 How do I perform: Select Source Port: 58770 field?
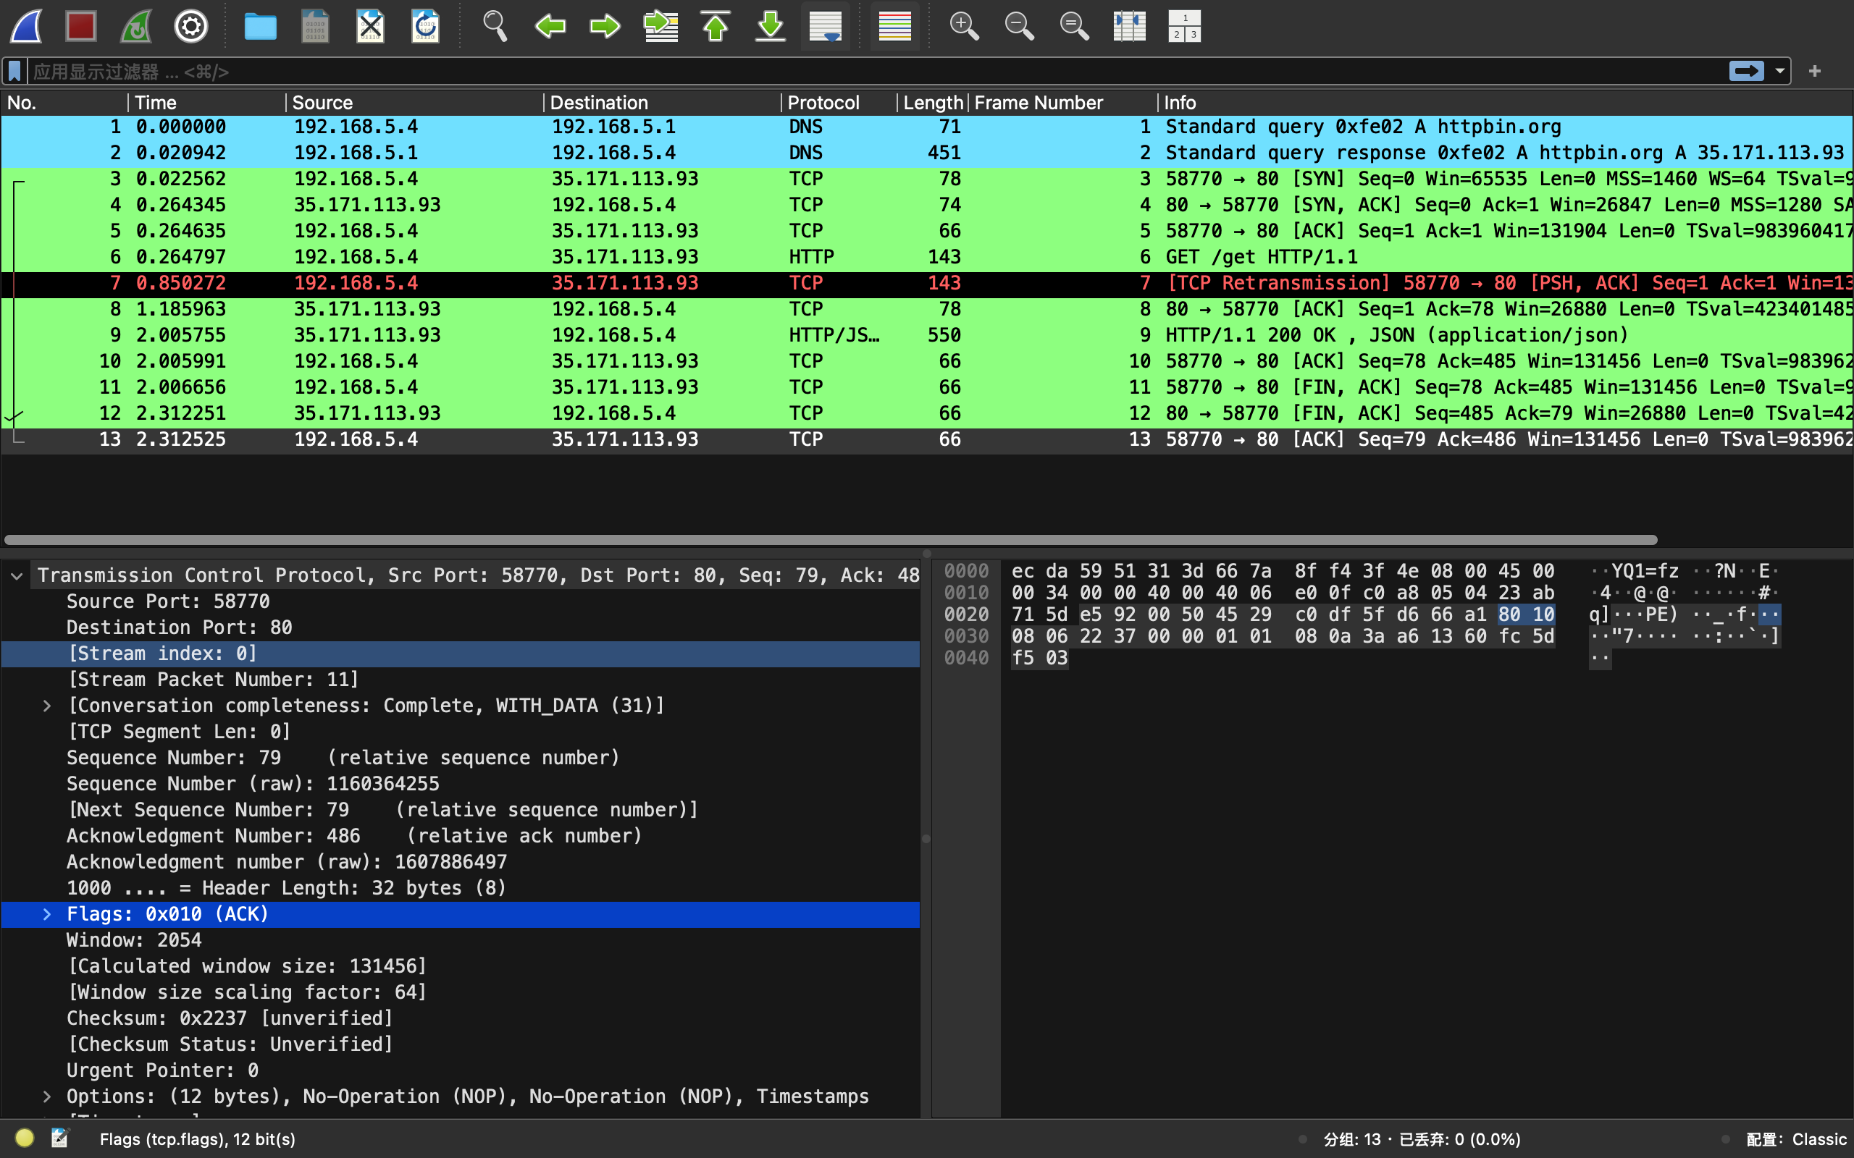pyautogui.click(x=461, y=602)
